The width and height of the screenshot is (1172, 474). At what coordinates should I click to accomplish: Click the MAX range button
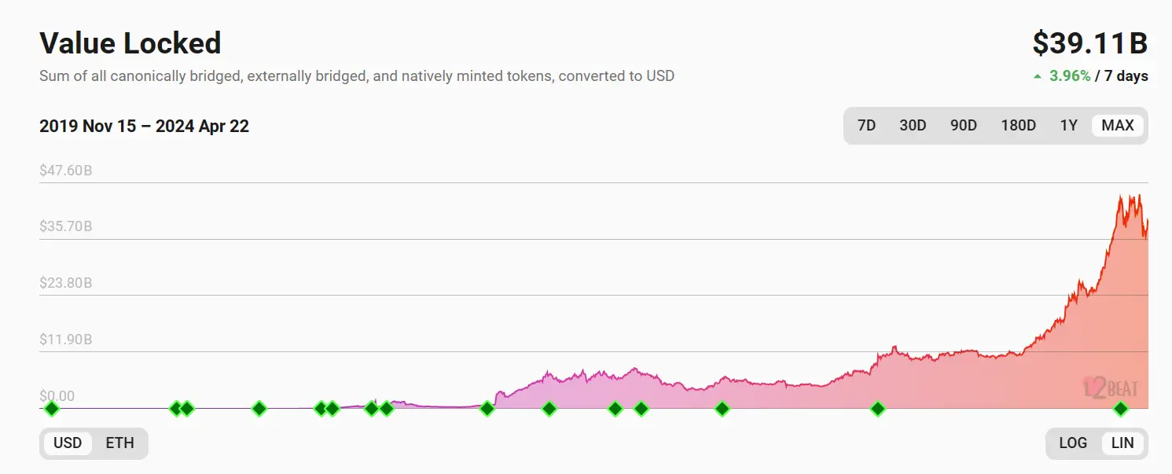[x=1118, y=126]
